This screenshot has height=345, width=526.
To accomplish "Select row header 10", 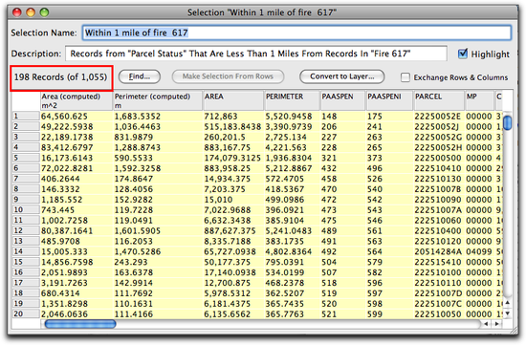I will point(26,210).
